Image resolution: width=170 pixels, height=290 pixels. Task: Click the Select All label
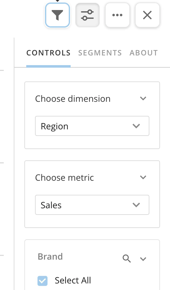[x=73, y=280]
